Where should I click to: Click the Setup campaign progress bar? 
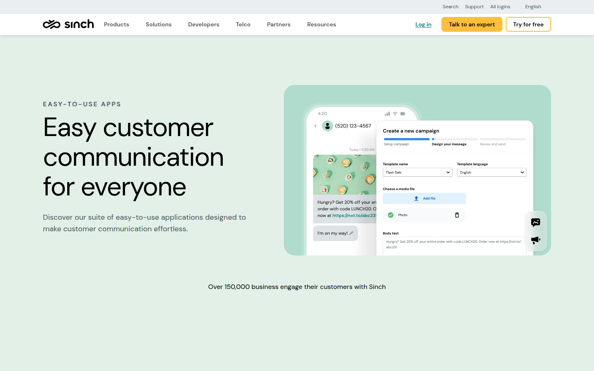(406, 139)
